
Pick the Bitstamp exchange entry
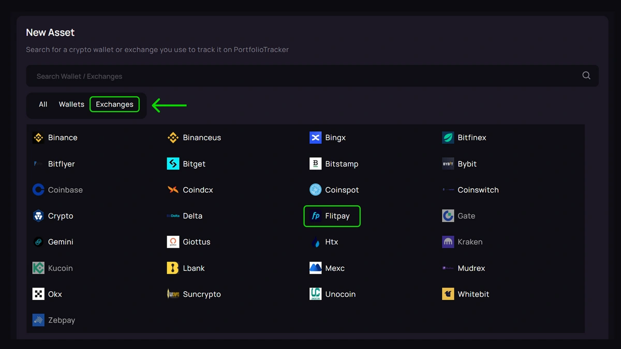(x=341, y=164)
